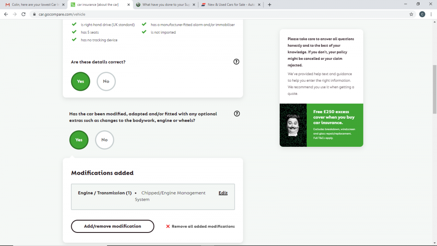Reload the page with the refresh icon

click(24, 14)
